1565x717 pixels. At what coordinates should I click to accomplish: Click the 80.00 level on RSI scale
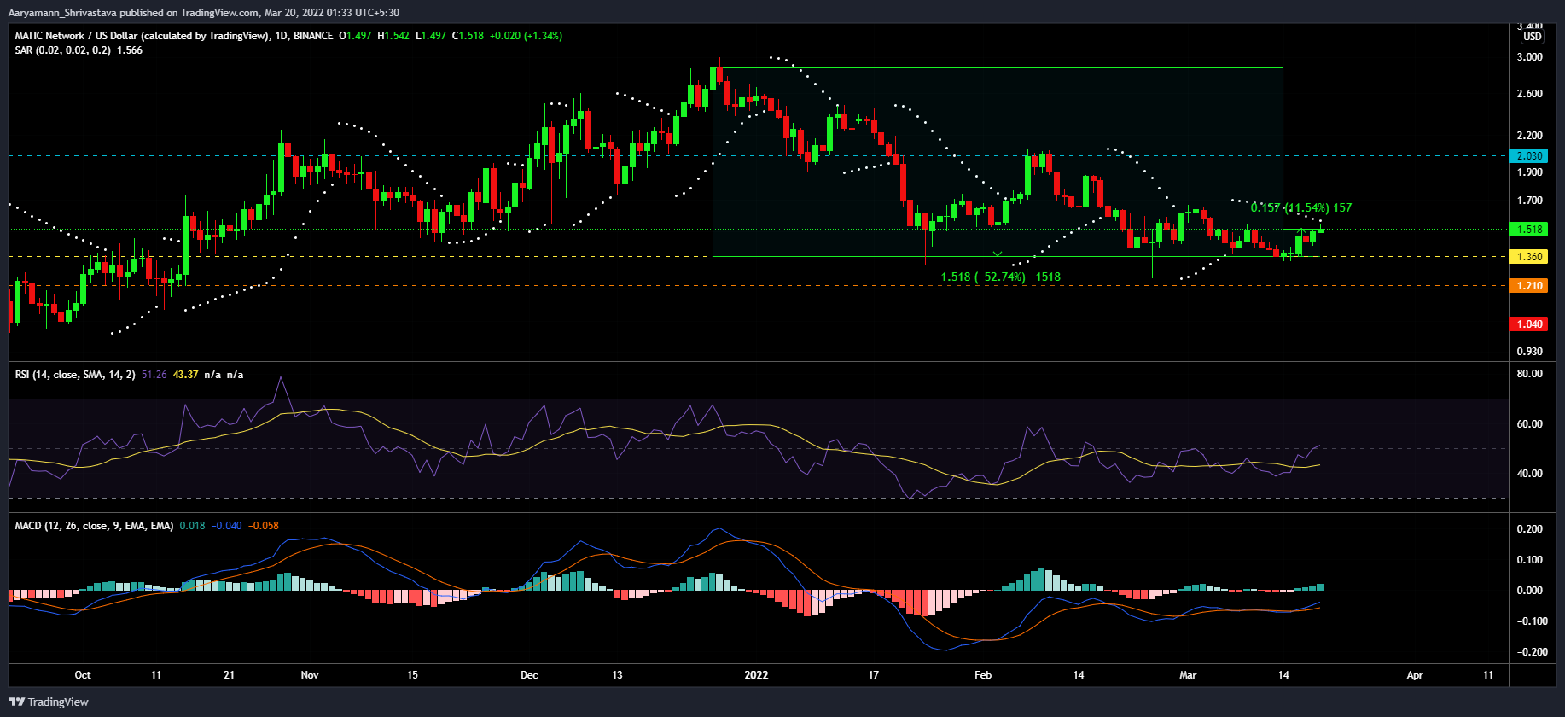coord(1530,374)
